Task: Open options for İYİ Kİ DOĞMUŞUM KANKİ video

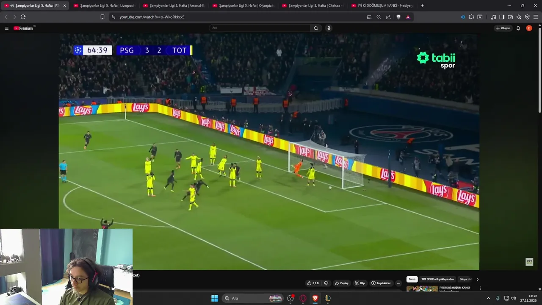Action: tap(480, 288)
